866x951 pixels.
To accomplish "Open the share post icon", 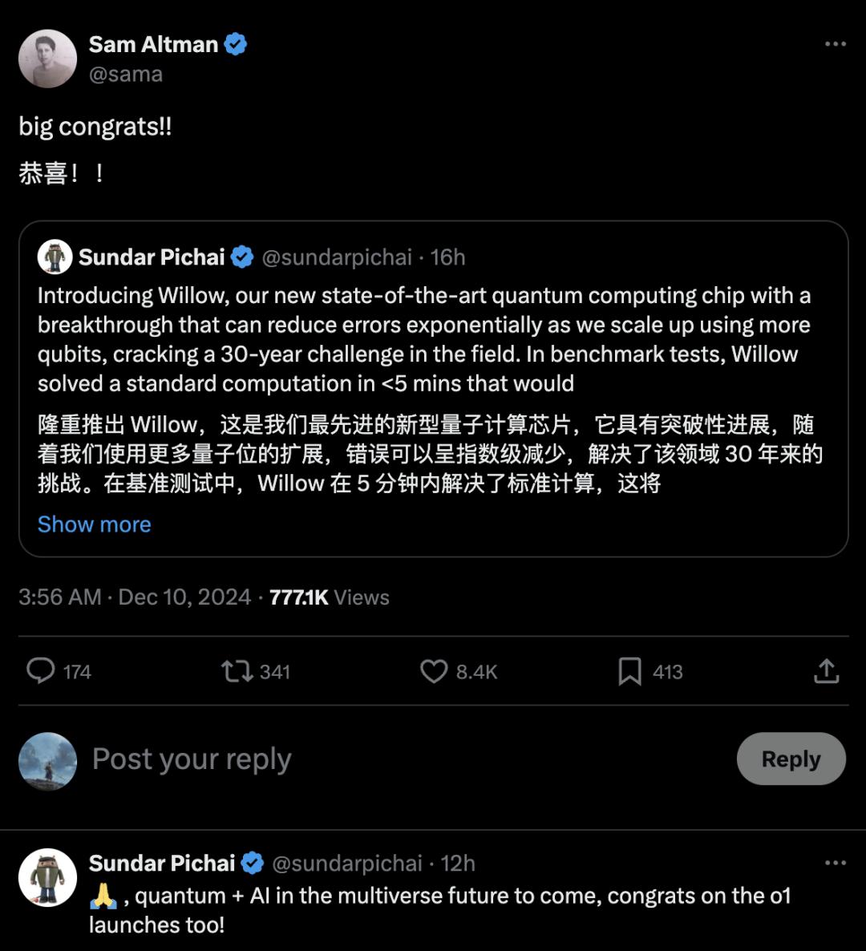I will point(826,670).
